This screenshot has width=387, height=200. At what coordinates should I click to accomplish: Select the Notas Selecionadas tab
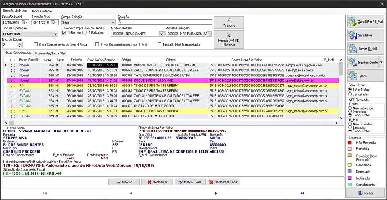18,53
